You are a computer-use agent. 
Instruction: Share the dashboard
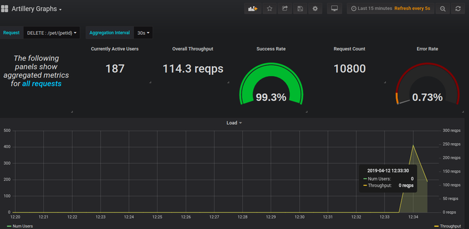[x=284, y=9]
